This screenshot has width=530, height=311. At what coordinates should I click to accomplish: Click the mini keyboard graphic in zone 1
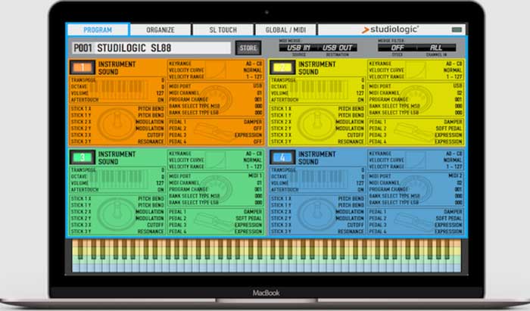pyautogui.click(x=118, y=89)
